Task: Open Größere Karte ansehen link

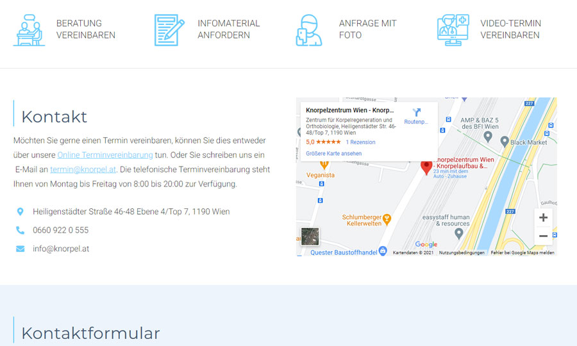Action: point(333,154)
